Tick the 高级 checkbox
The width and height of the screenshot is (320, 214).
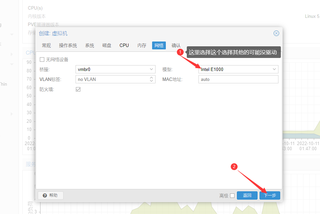tap(232, 196)
